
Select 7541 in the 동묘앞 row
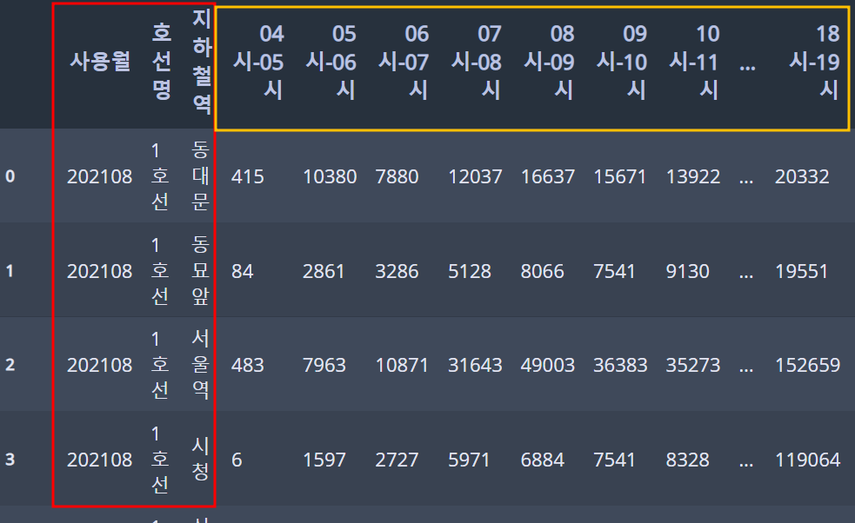615,271
